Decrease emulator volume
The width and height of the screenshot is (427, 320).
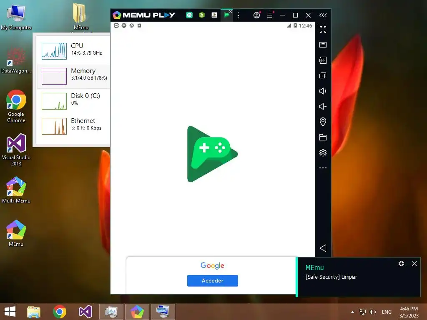point(323,106)
